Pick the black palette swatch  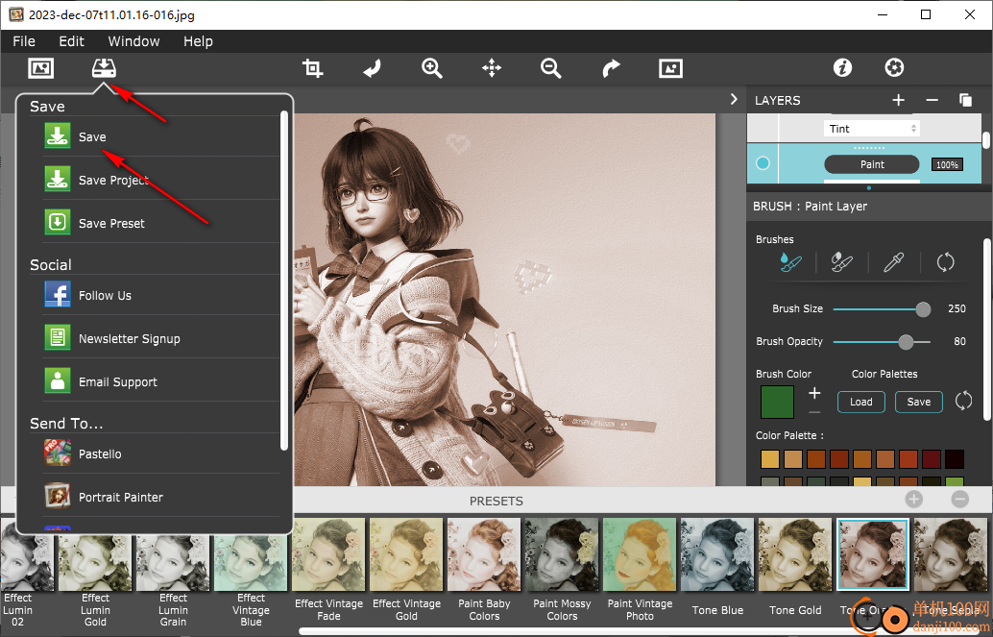pos(954,459)
